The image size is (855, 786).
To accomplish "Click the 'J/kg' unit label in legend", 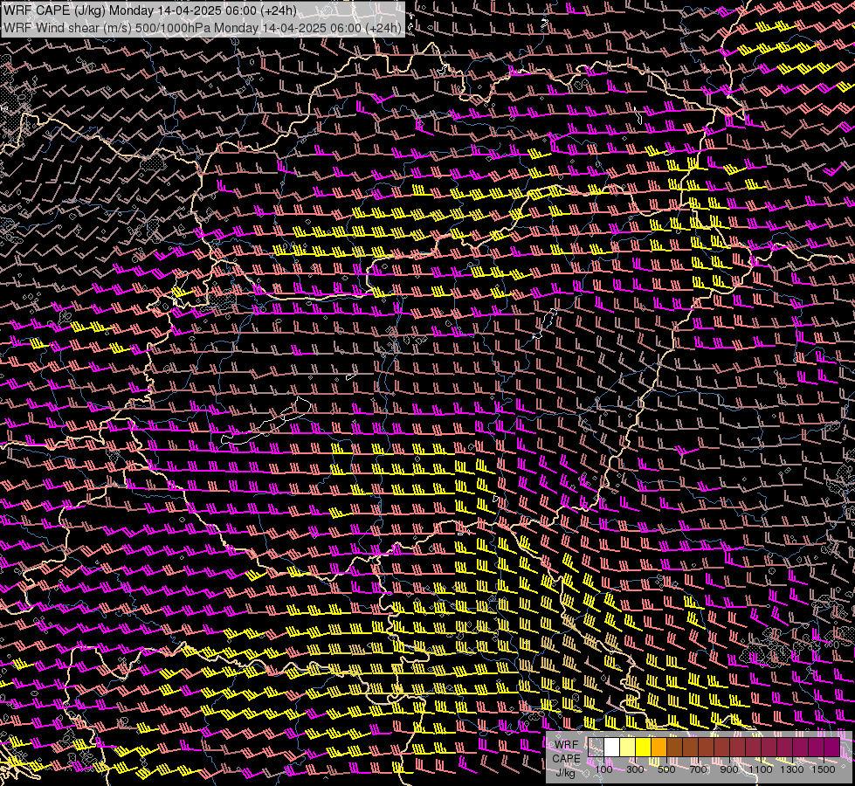I will 565,773.
